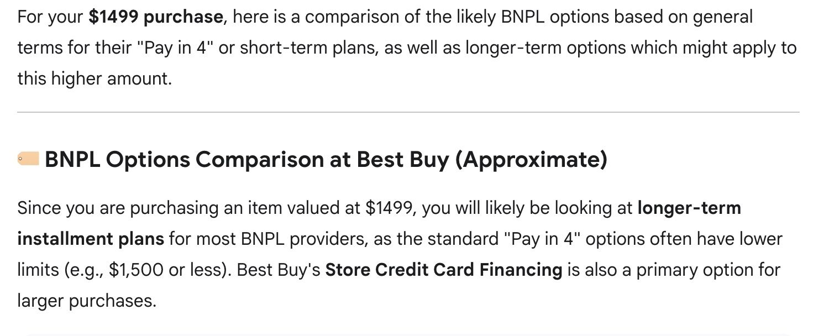Click bold "Store Credit Card Financing" text
The width and height of the screenshot is (829, 336).
coord(443,270)
